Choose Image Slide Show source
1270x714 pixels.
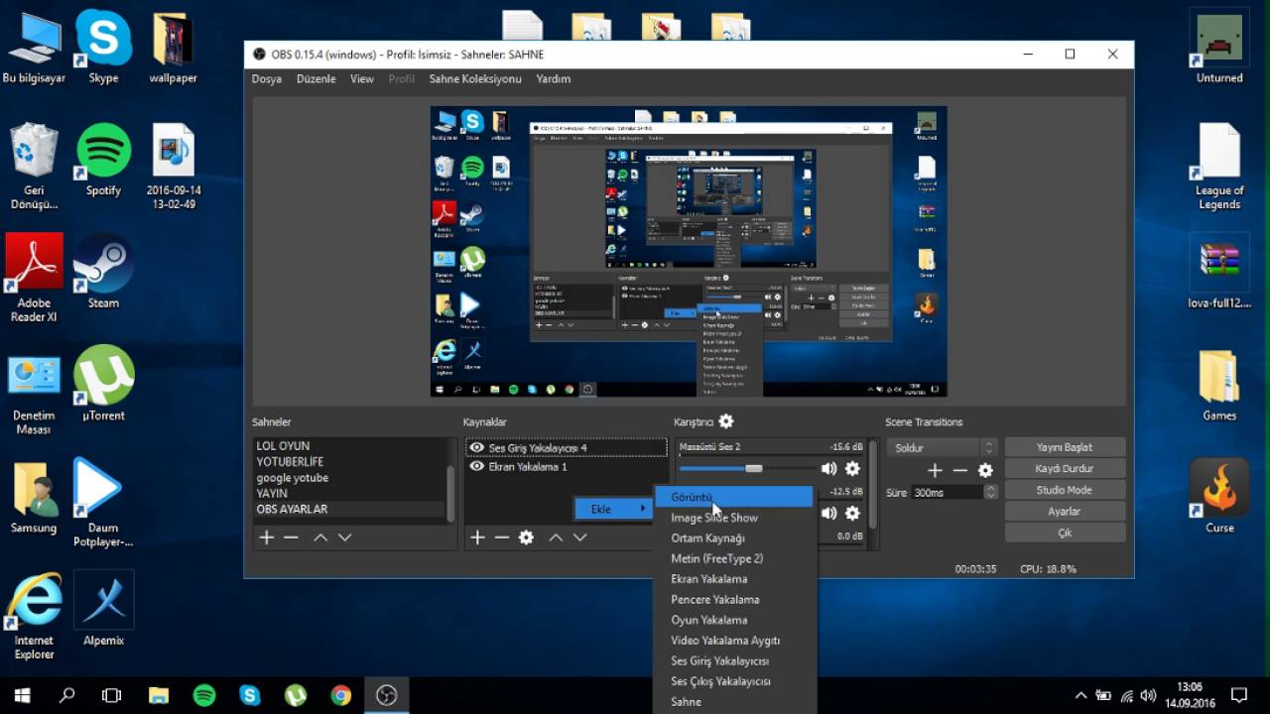click(x=734, y=518)
